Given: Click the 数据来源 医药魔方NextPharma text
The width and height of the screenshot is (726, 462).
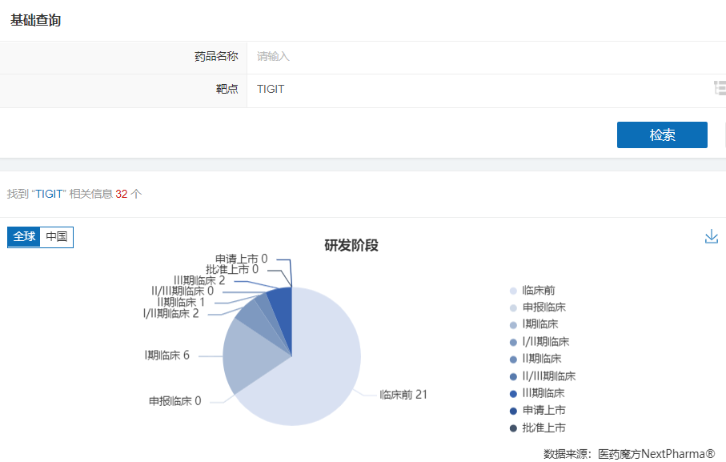Looking at the screenshot, I should (x=629, y=454).
